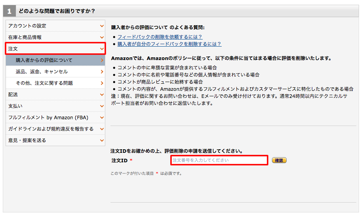The image size is (363, 216).
Task: Choose 購入者からの評価について sub-item
Action: 55,60
